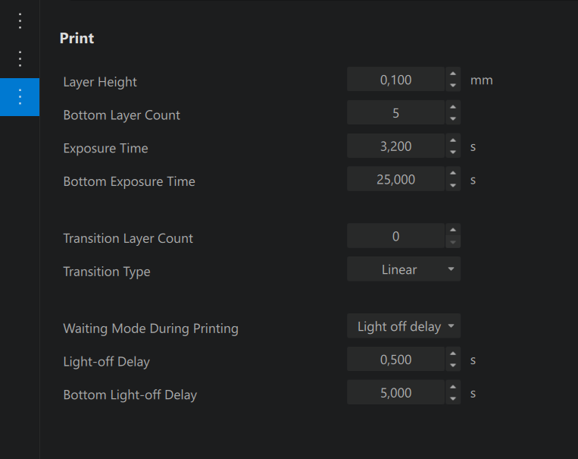Click the Light-off Delay value field
The width and height of the screenshot is (578, 459).
pyautogui.click(x=396, y=360)
